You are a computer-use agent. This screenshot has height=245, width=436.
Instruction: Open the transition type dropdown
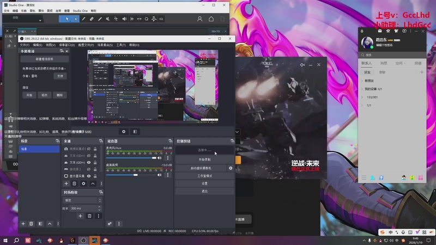click(x=82, y=200)
